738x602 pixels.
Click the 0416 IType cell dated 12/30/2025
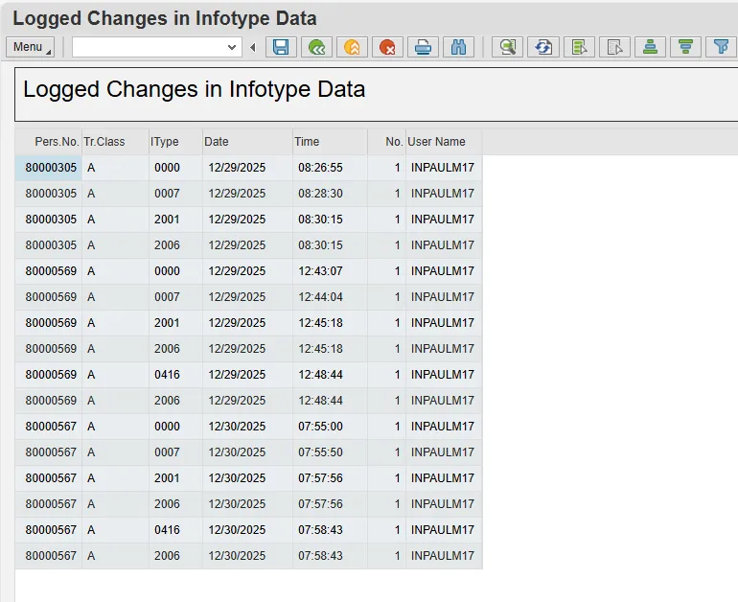click(167, 530)
